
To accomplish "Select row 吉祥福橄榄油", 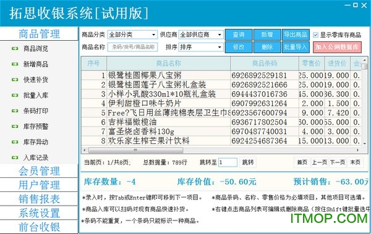I will [221, 122].
